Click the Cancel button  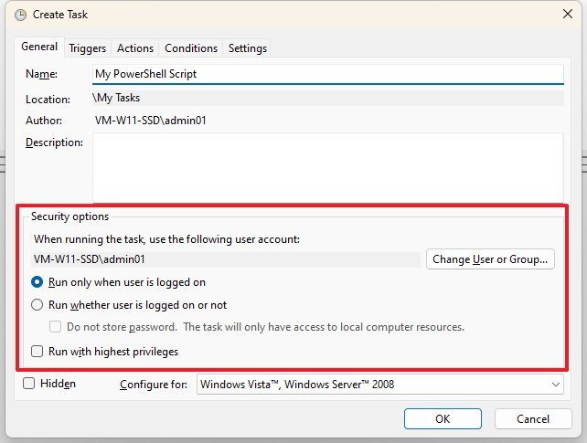coord(532,418)
